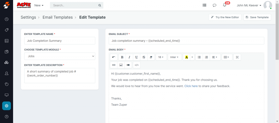The image size is (279, 123).
Task: Open the paragraph alignment dropdown
Action: click(215, 57)
